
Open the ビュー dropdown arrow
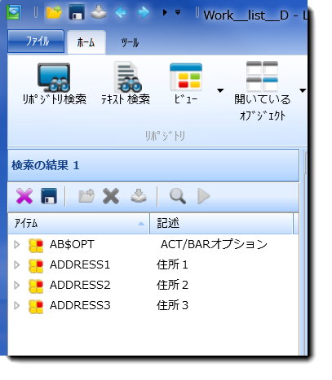[220, 90]
